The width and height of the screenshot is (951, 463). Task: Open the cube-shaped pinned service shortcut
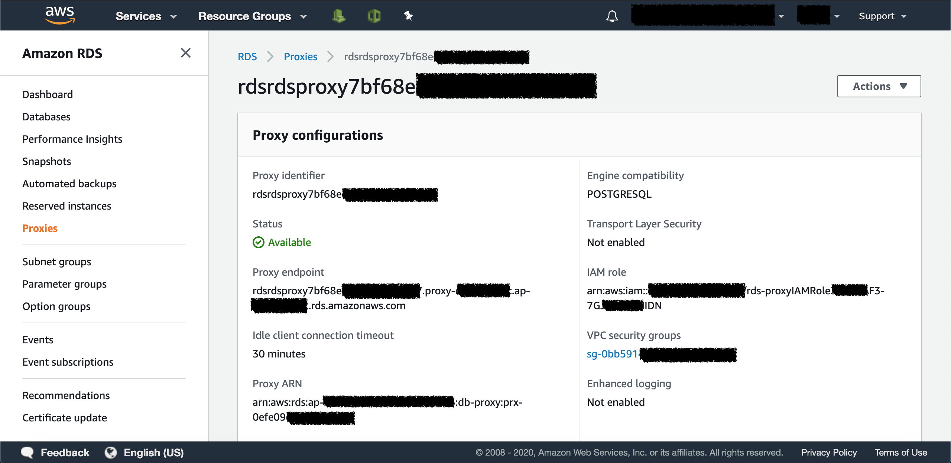[x=374, y=16]
